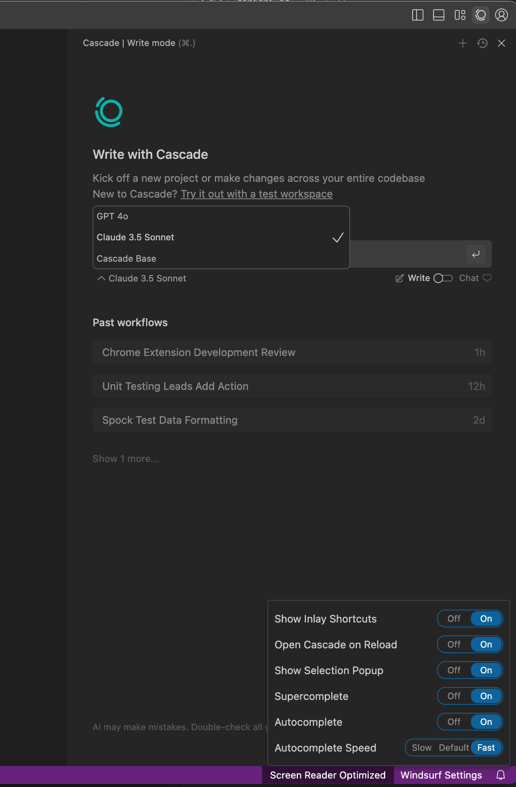Screen dimensions: 516x787
Task: Click the Past workflows heading
Action: point(130,323)
